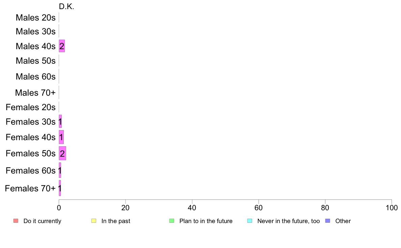Screen dimensions: 401x248
Task: Click the Females 60s bar
Action: point(60,170)
